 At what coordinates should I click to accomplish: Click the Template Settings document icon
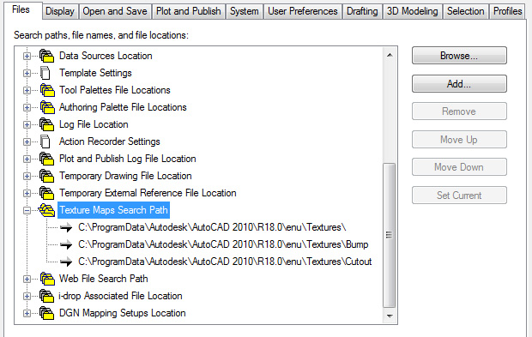45,73
